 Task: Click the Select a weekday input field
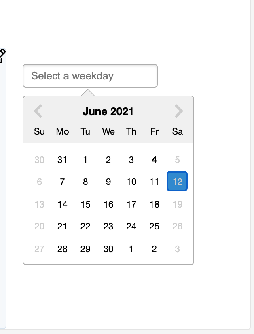pos(90,76)
